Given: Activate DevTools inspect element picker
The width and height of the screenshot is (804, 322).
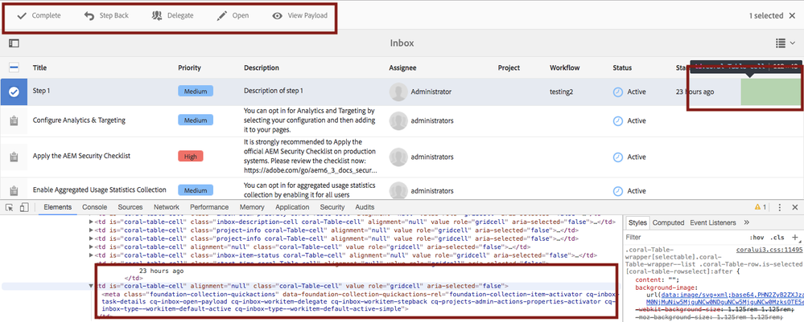Looking at the screenshot, I should (x=9, y=207).
